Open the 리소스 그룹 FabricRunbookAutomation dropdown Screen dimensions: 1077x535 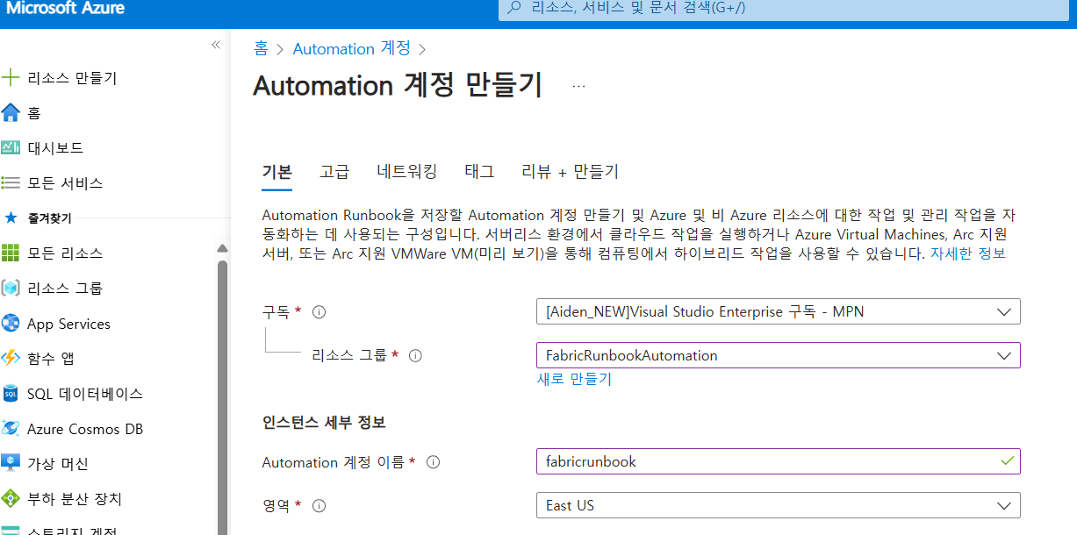(x=778, y=355)
